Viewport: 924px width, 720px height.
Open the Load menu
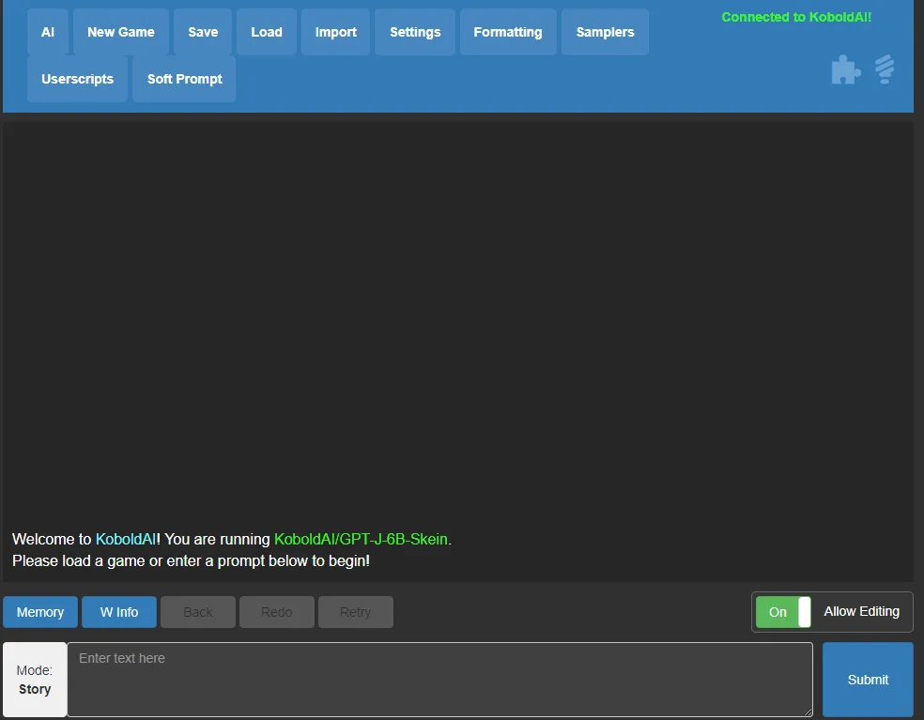coord(267,32)
